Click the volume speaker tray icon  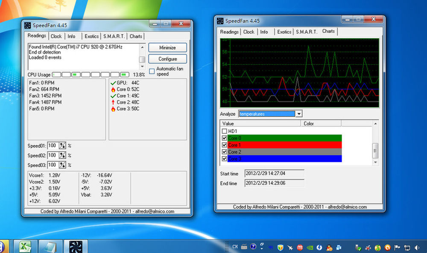coord(417,247)
